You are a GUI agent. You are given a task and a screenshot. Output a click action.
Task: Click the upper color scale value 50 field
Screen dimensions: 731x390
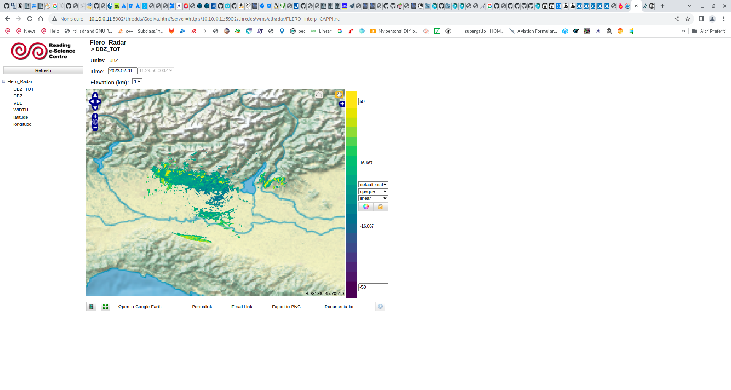(373, 101)
